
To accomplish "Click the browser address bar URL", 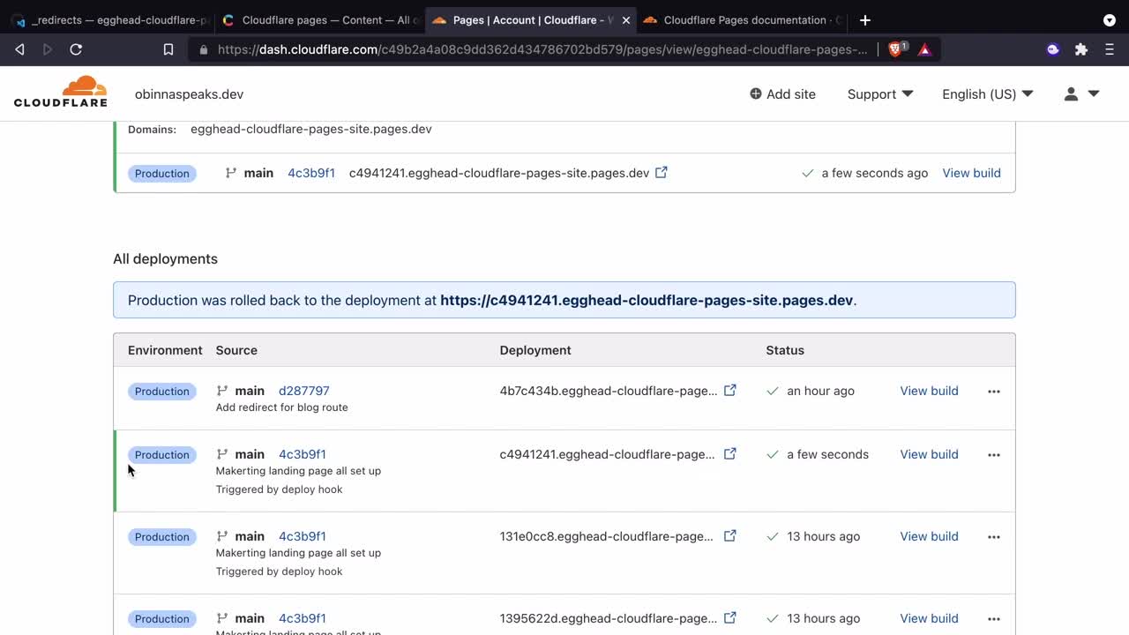I will (542, 49).
